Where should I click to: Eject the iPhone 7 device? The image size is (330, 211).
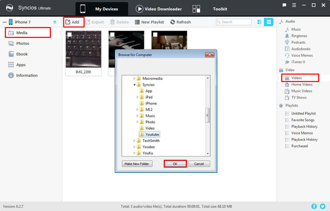point(55,22)
